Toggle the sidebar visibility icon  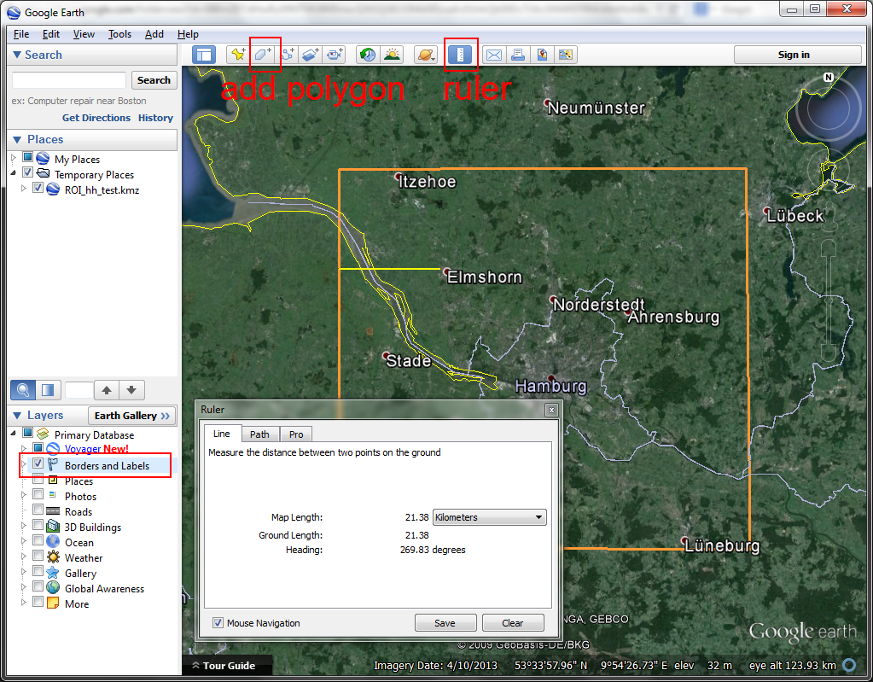[x=204, y=55]
